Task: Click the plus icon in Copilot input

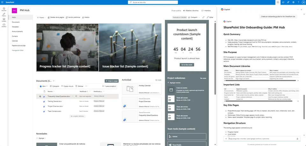Action: pos(226,139)
